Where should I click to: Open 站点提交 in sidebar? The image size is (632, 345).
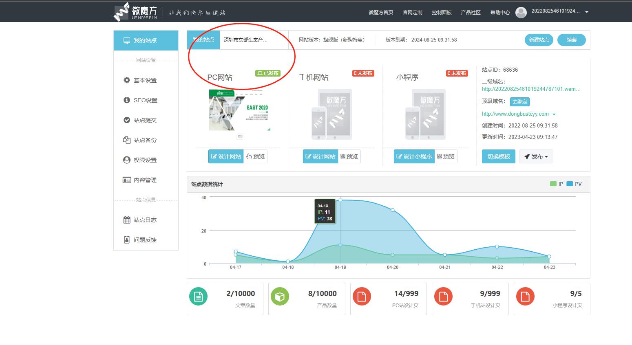tap(146, 120)
